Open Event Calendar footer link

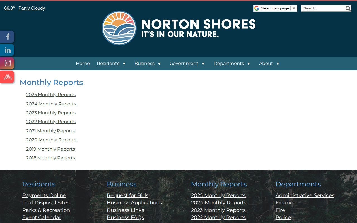point(42,217)
